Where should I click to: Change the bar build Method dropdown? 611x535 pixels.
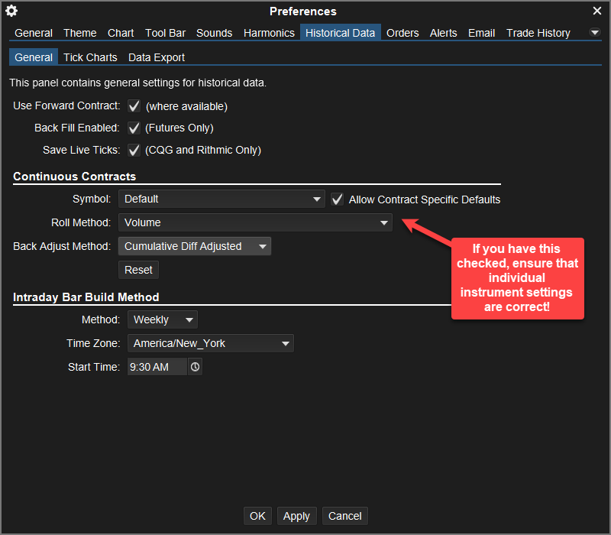162,319
